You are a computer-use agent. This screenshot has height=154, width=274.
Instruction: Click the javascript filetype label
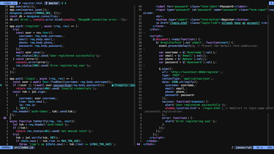click(x=244, y=148)
